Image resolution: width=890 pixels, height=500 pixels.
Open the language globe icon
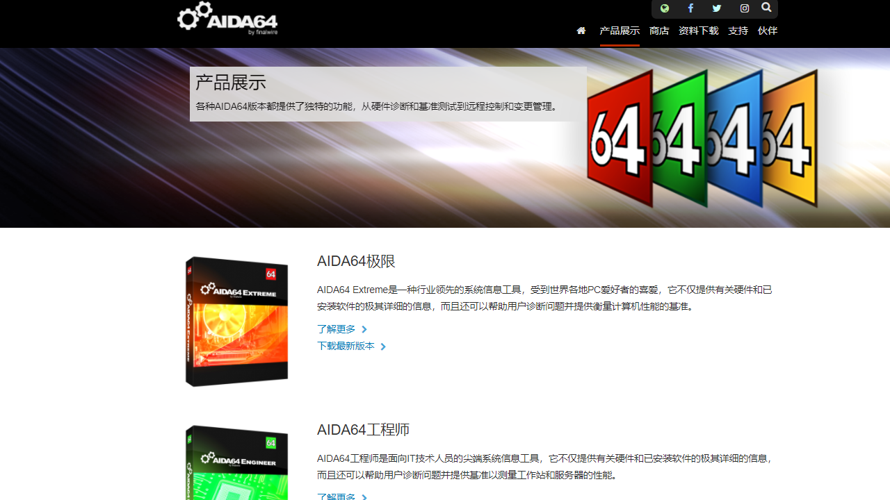pyautogui.click(x=664, y=8)
